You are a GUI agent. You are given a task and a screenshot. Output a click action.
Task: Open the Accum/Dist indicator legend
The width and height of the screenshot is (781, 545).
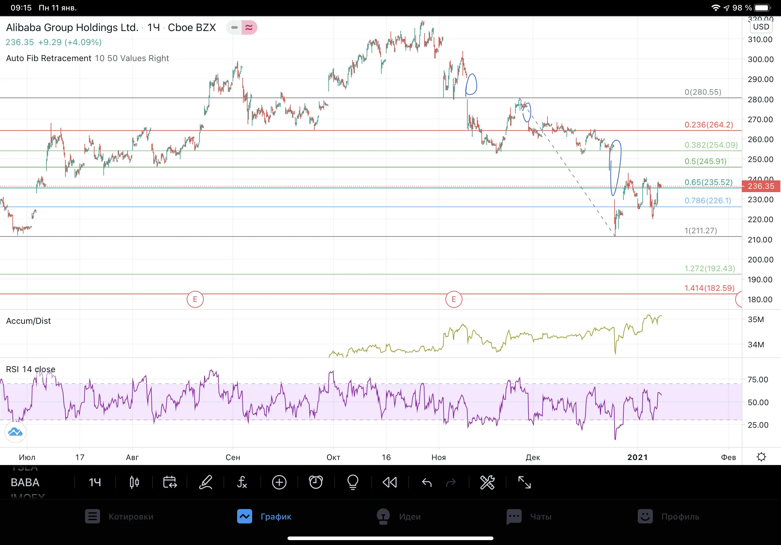coord(28,321)
